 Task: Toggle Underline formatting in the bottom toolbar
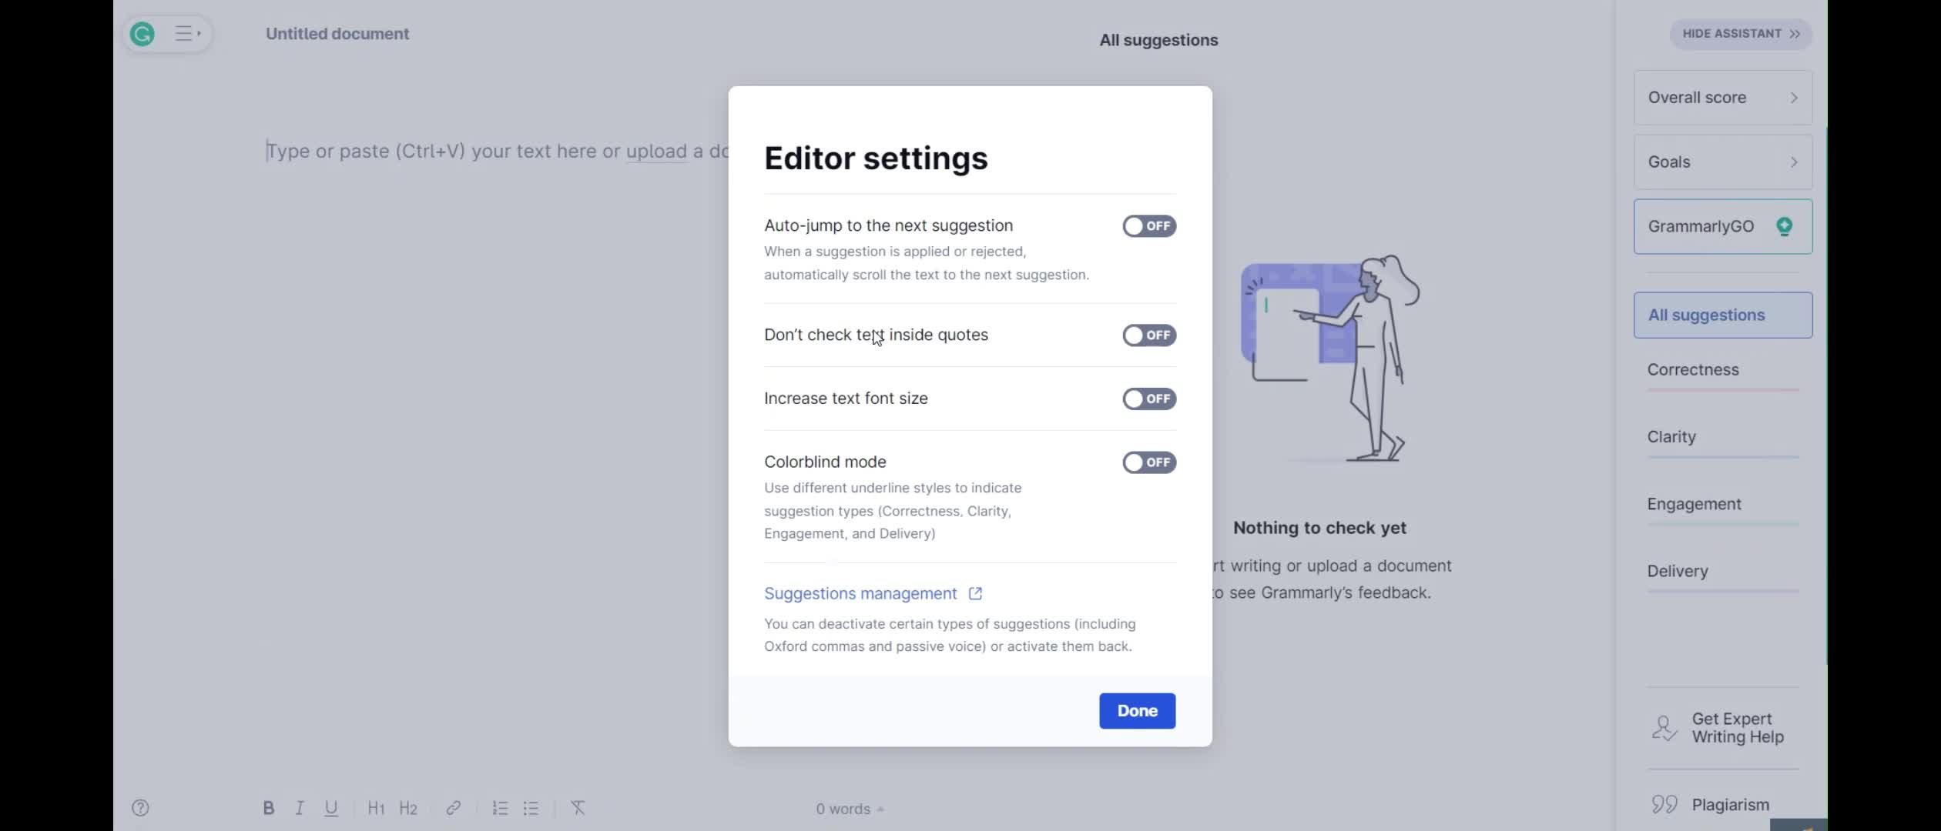tap(331, 808)
